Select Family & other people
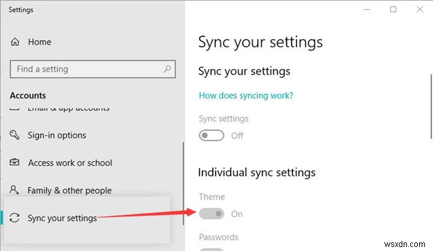This screenshot has height=251, width=433. [69, 190]
